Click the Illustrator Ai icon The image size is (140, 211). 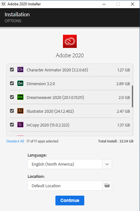point(20,111)
